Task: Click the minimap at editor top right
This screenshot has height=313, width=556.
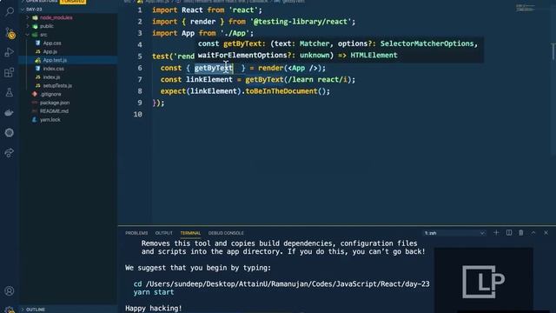Action: [x=526, y=8]
